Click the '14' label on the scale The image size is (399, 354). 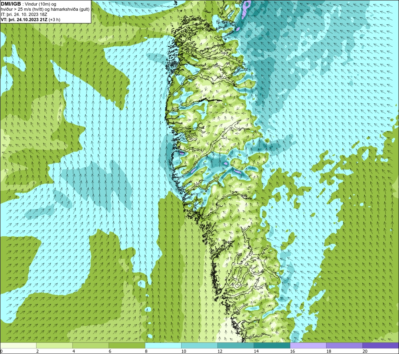click(256, 351)
